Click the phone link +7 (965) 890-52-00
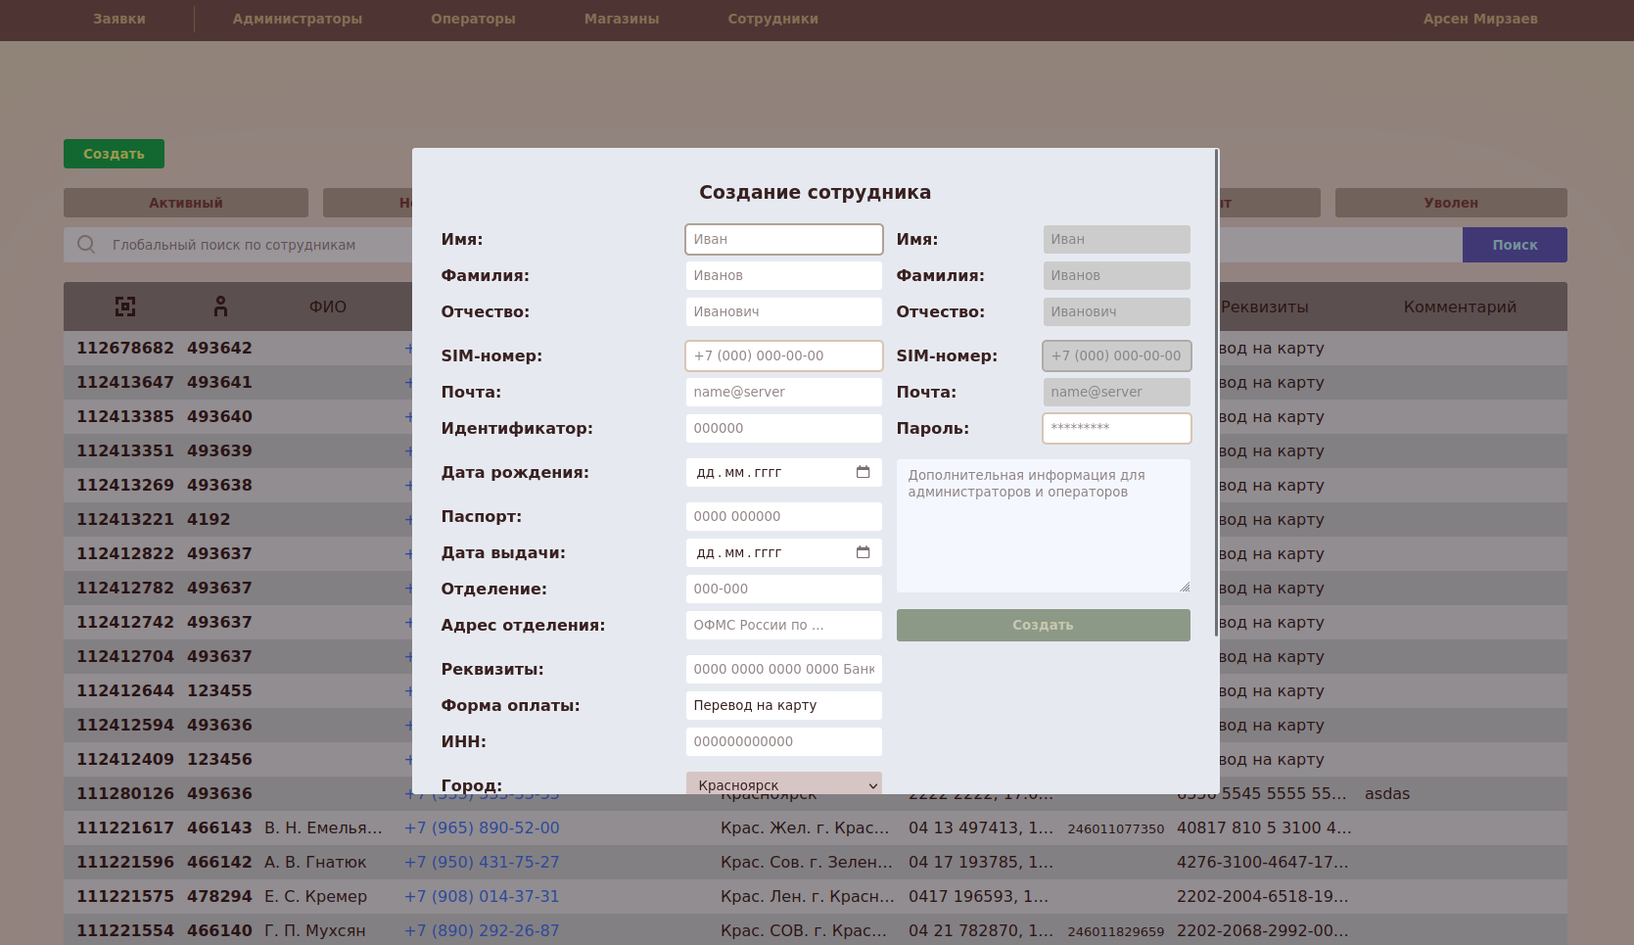Viewport: 1634px width, 945px height. tap(482, 827)
